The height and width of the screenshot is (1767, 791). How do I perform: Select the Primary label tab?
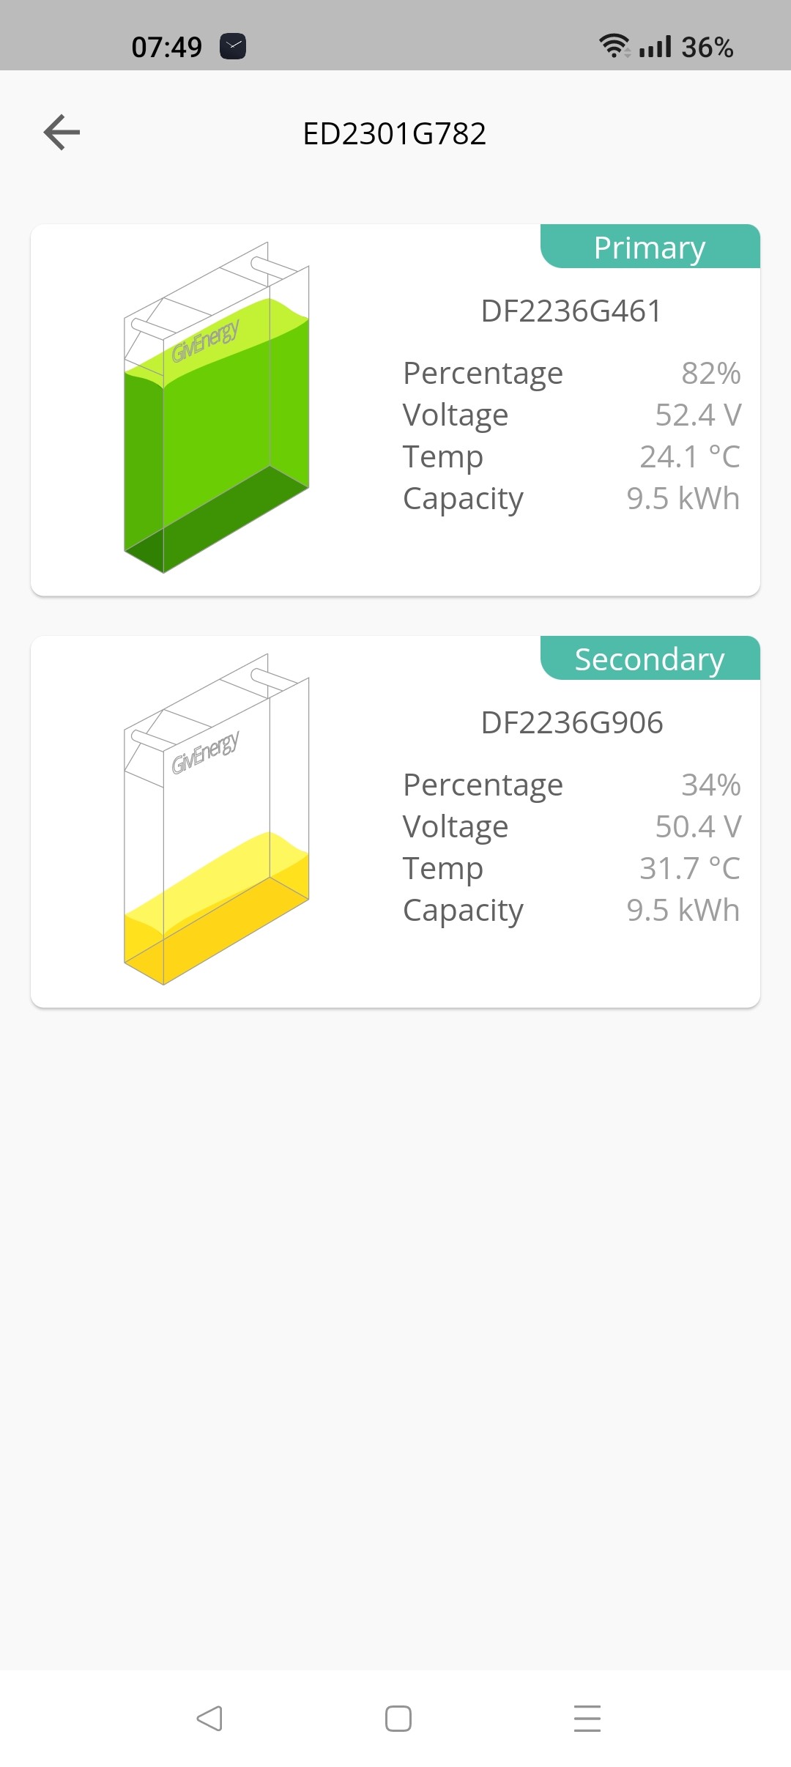pyautogui.click(x=650, y=247)
